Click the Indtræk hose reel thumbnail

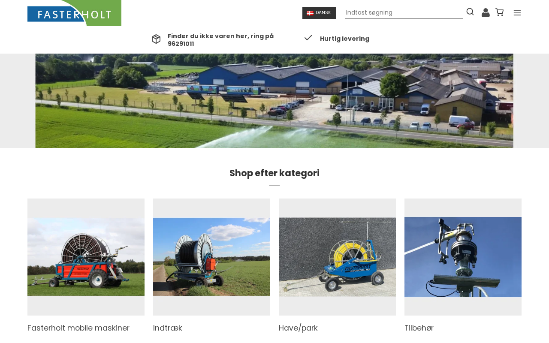[x=211, y=257]
